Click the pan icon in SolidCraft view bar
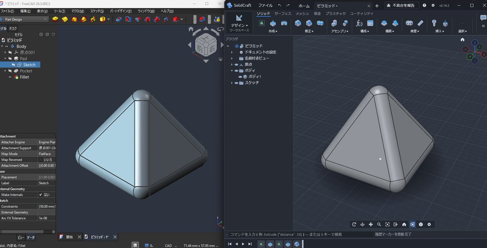 371,224
